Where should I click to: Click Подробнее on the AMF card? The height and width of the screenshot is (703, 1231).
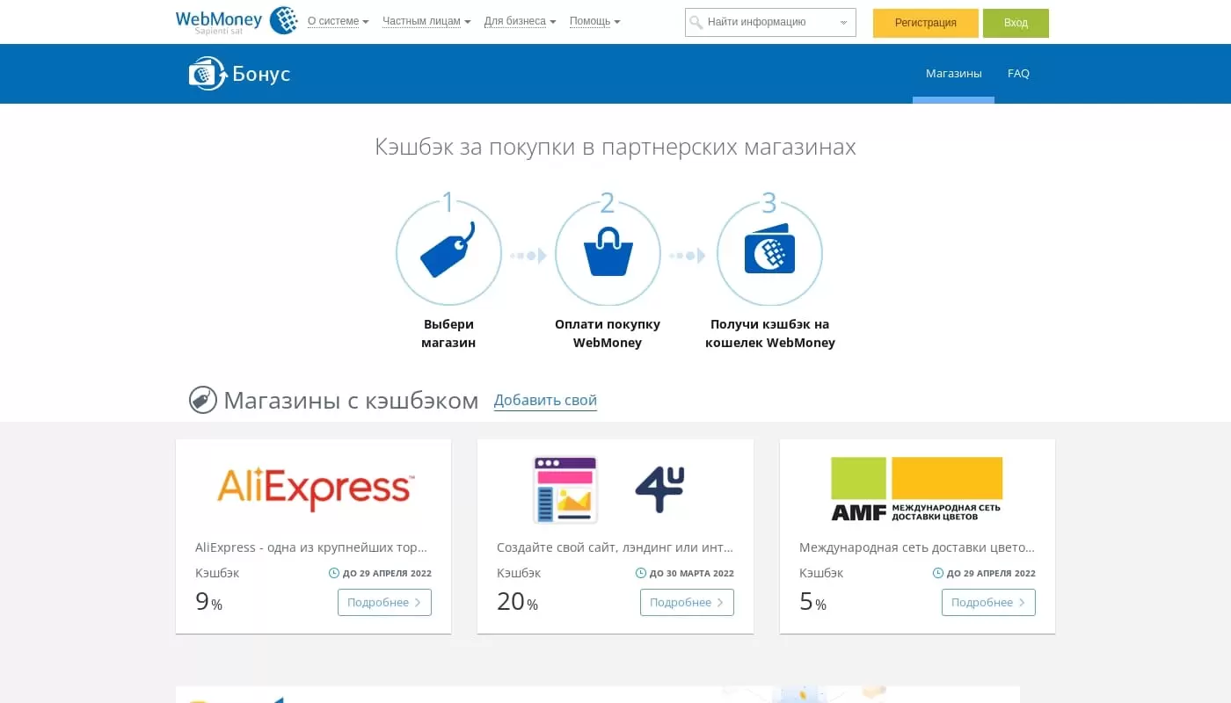[988, 602]
